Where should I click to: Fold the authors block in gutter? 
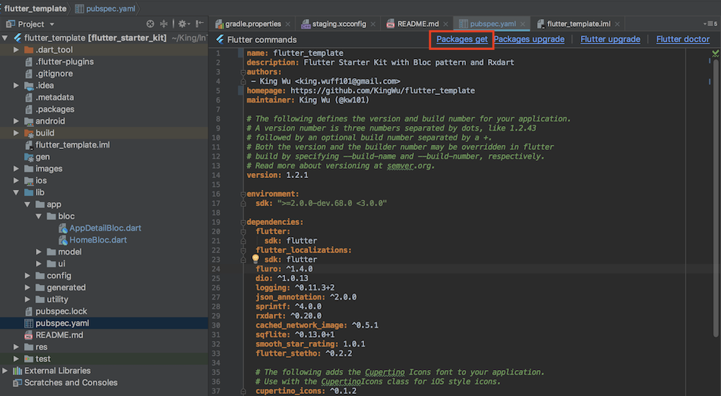pyautogui.click(x=243, y=72)
